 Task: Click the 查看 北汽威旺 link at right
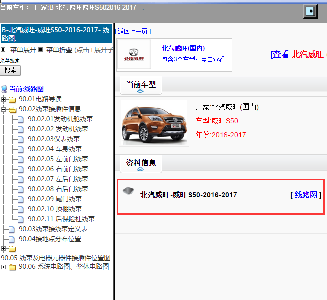pos(299,54)
